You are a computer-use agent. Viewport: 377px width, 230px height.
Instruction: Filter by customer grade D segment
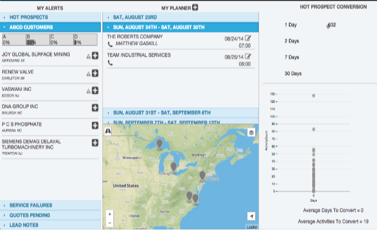coord(85,39)
